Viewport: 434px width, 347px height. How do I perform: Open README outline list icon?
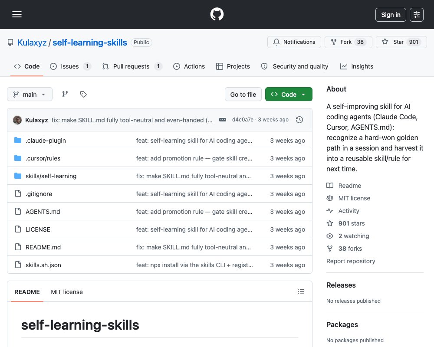pos(301,291)
